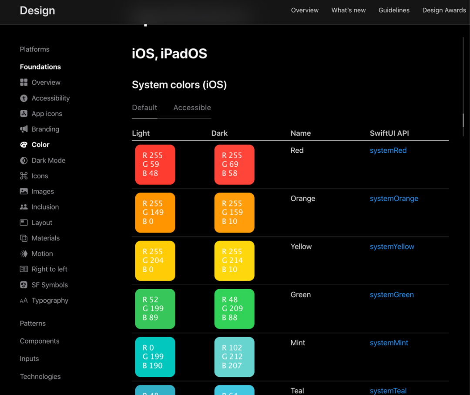This screenshot has height=395, width=470.
Task: Click the light Yellow swatch G 204
Action: 155,261
